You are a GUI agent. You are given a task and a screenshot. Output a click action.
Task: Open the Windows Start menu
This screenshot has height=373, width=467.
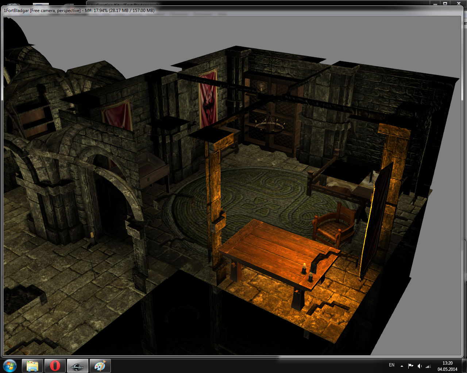click(10, 365)
